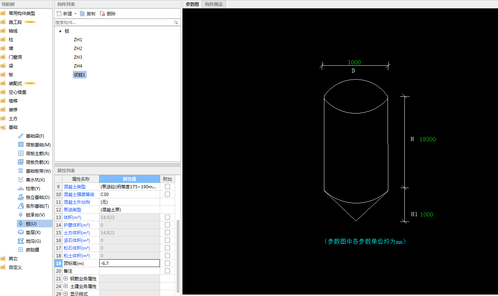Tick the 附加 checkbox for 土方体积(m³)

[x=167, y=232]
